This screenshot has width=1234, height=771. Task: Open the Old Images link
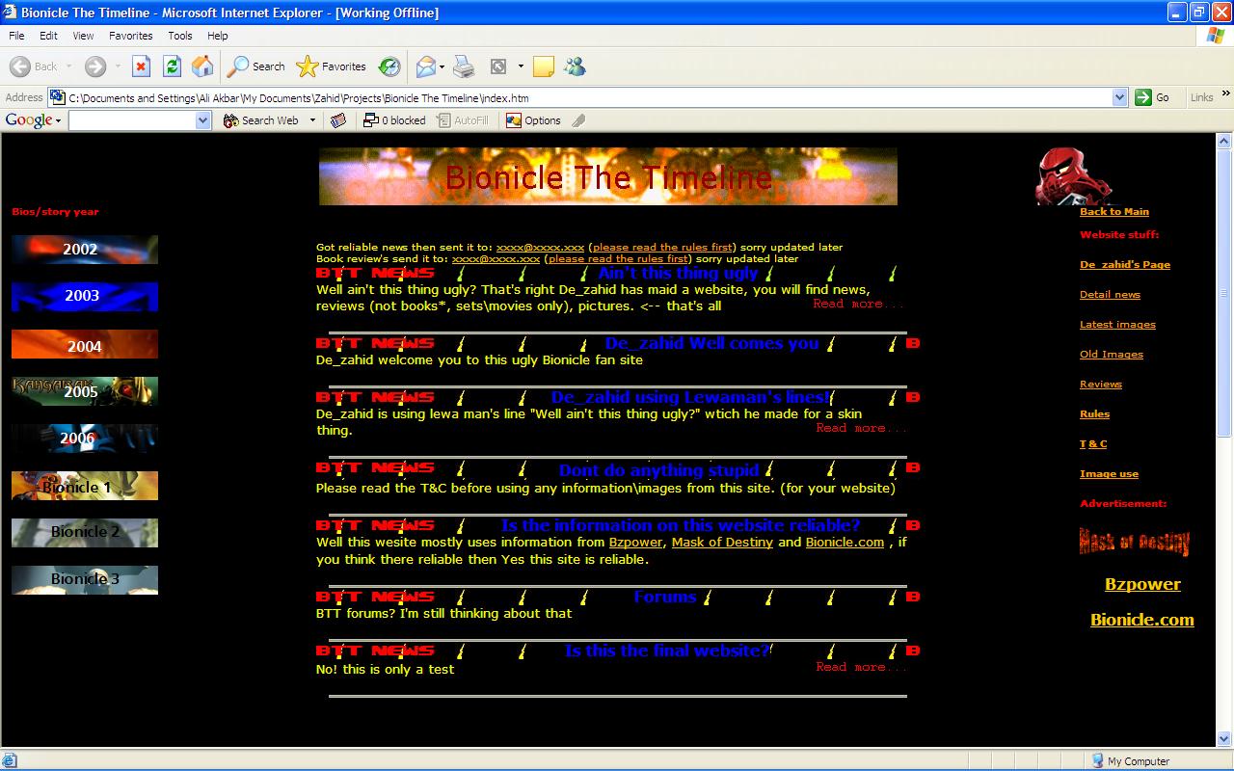point(1112,354)
